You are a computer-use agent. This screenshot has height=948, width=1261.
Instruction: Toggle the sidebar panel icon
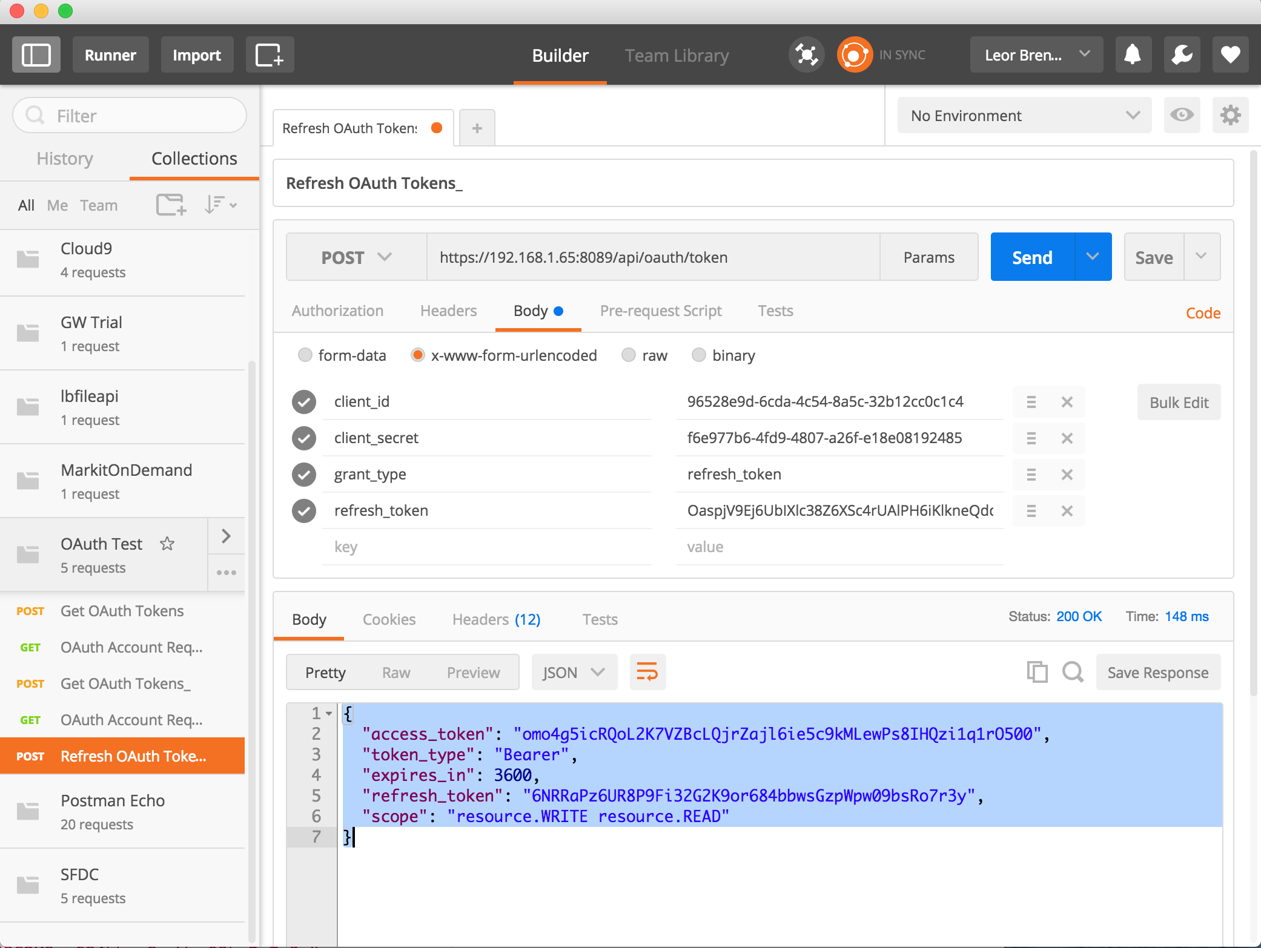pyautogui.click(x=36, y=55)
